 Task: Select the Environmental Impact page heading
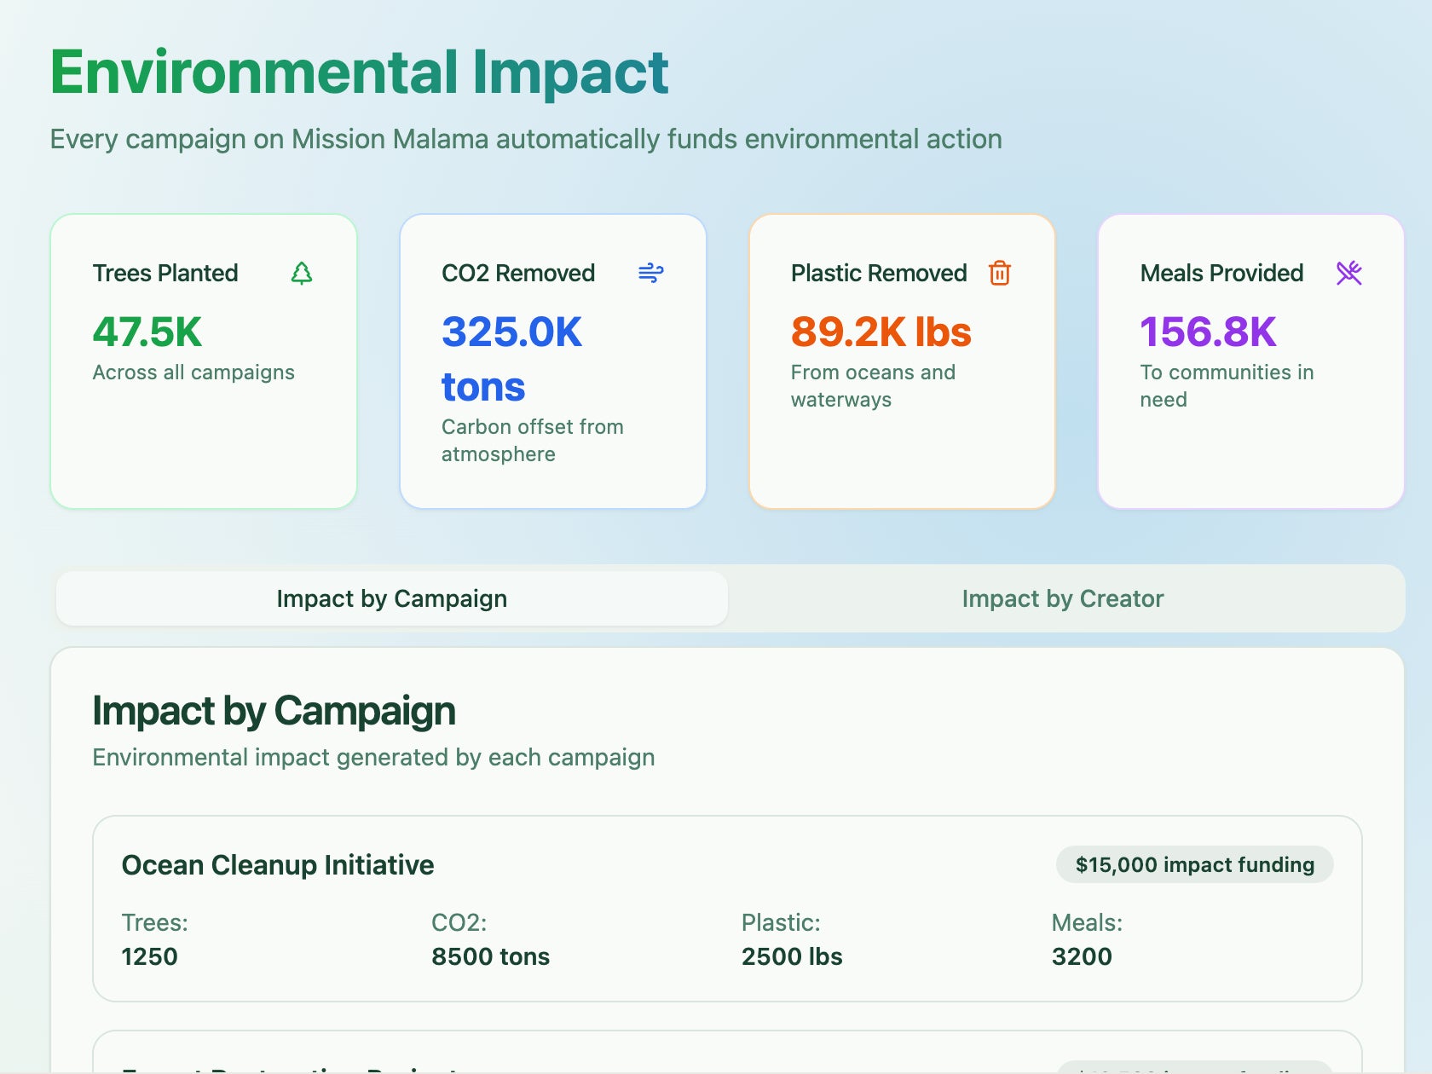360,72
